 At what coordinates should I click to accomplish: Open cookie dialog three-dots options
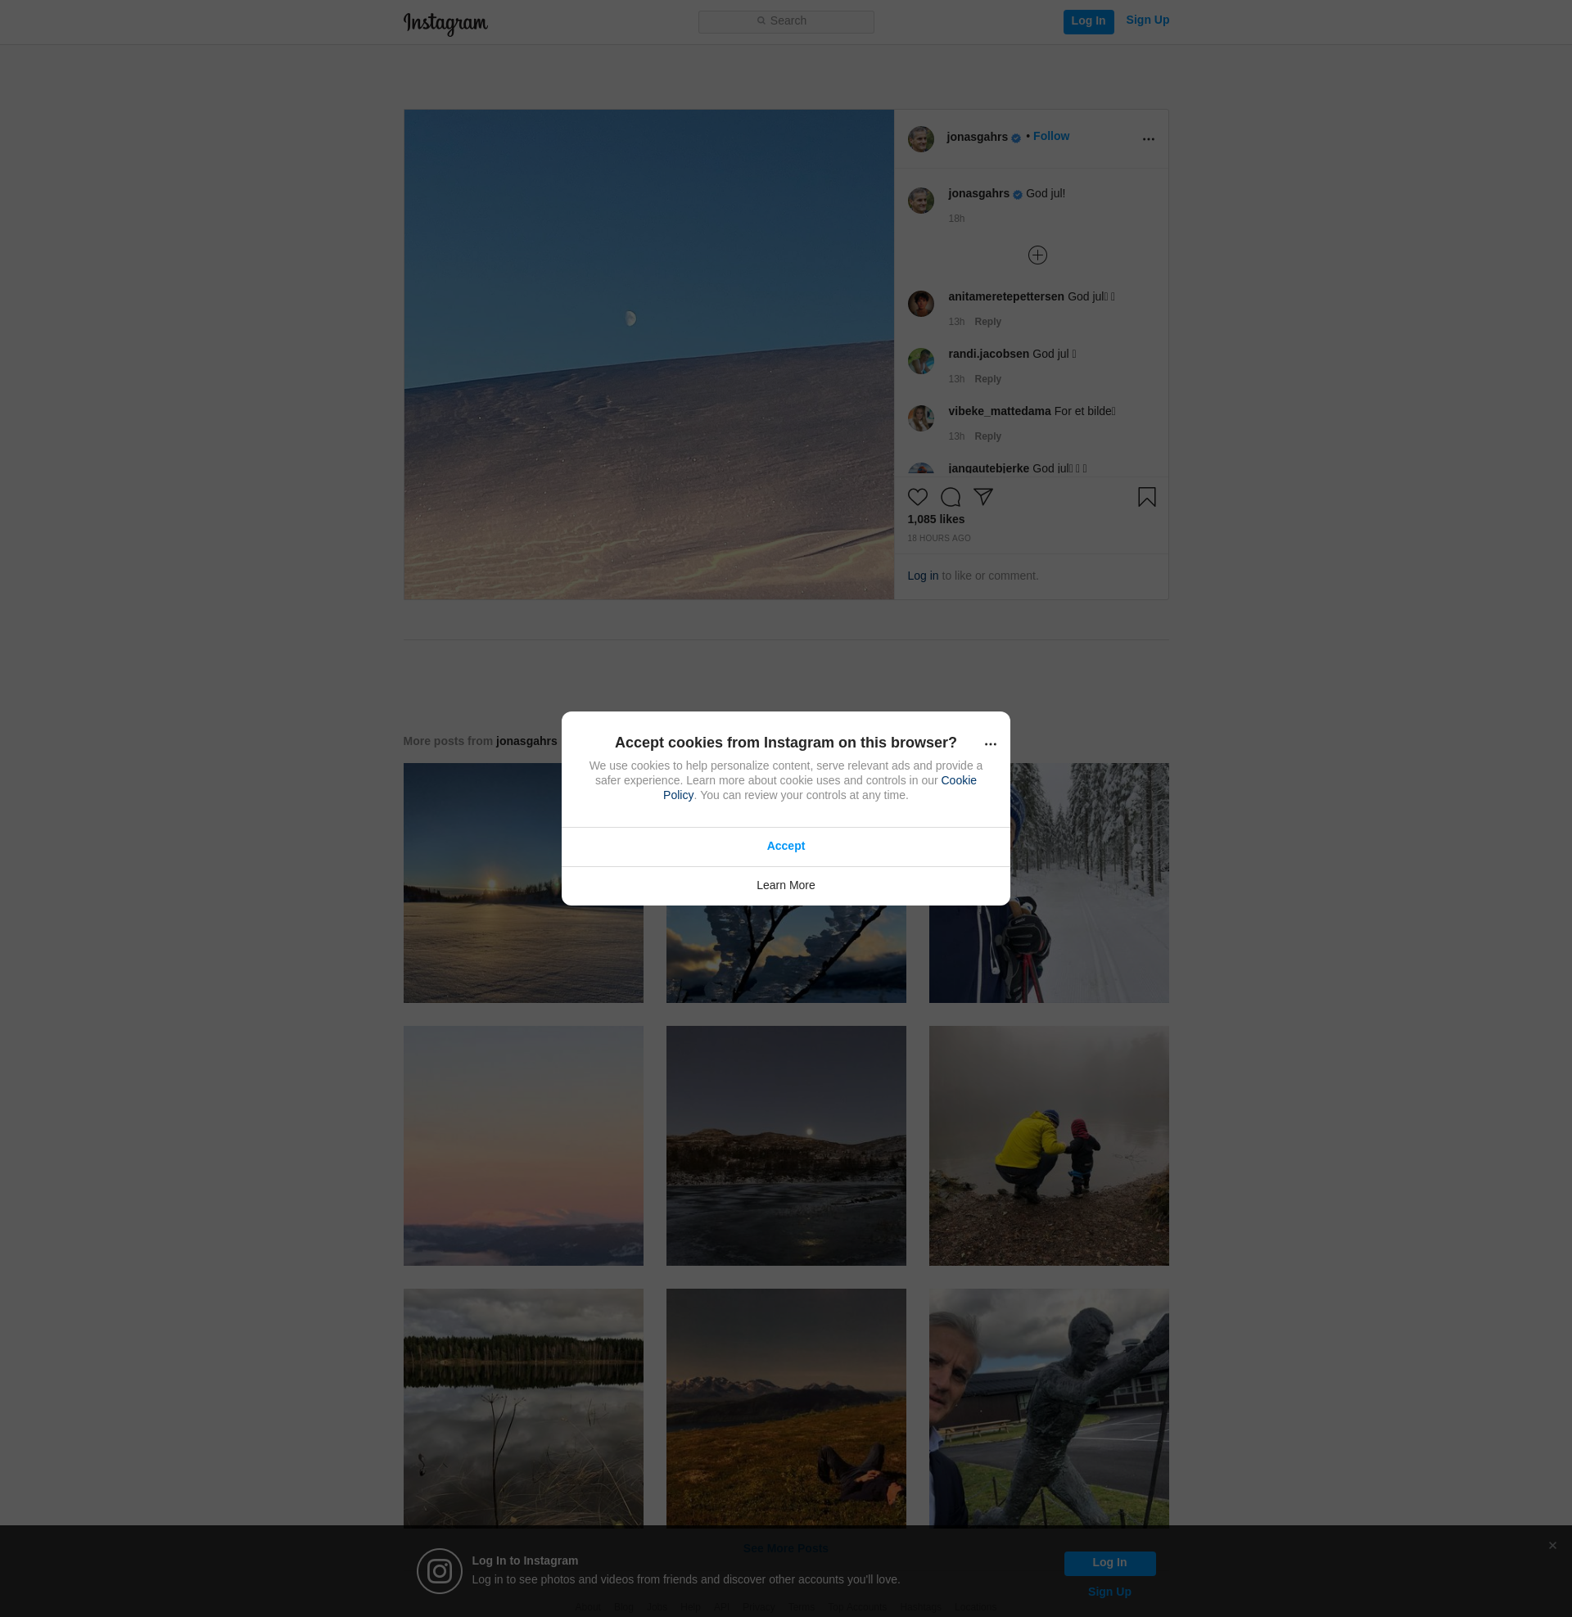coord(990,744)
